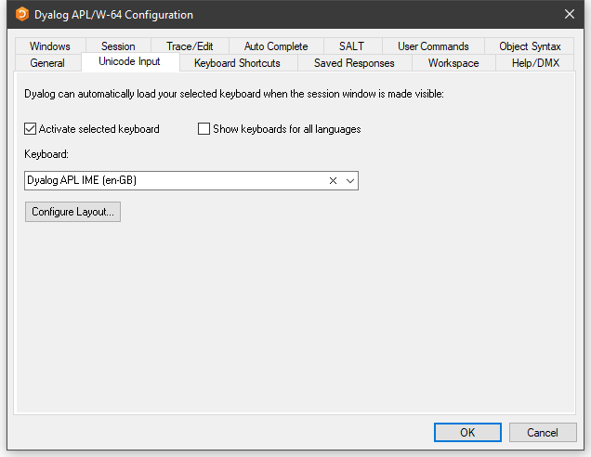Go to the Trace/Edit tab

tap(190, 46)
